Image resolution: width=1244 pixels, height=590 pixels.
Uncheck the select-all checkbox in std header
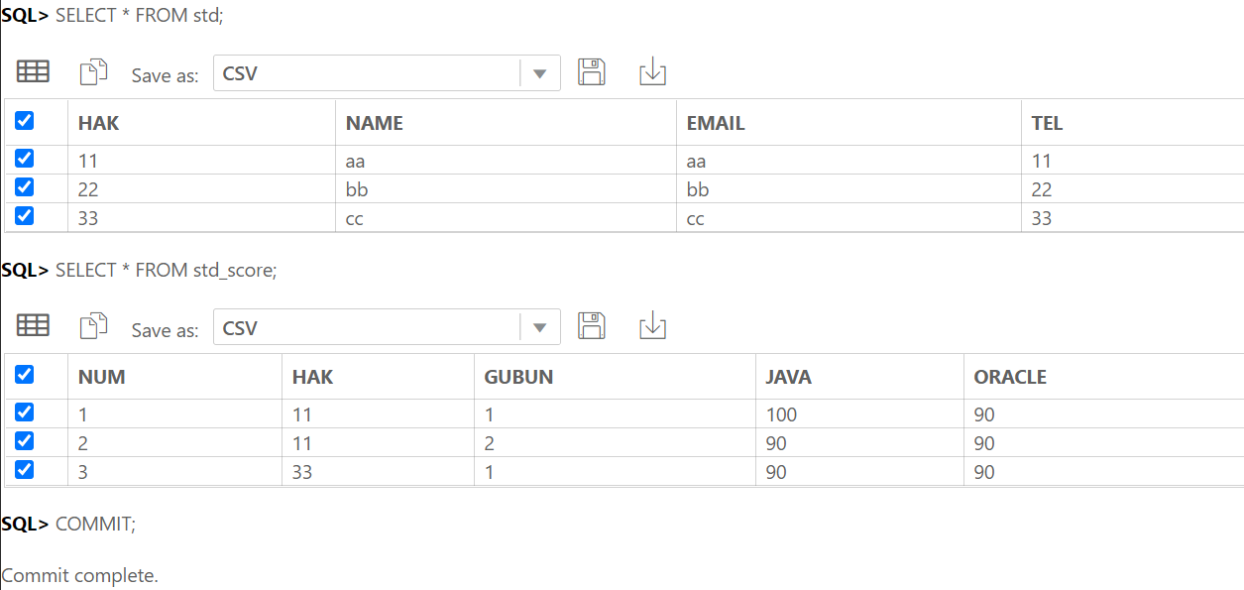click(25, 121)
